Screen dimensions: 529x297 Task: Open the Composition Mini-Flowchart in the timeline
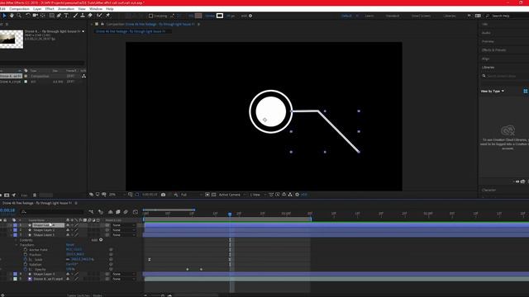91,212
